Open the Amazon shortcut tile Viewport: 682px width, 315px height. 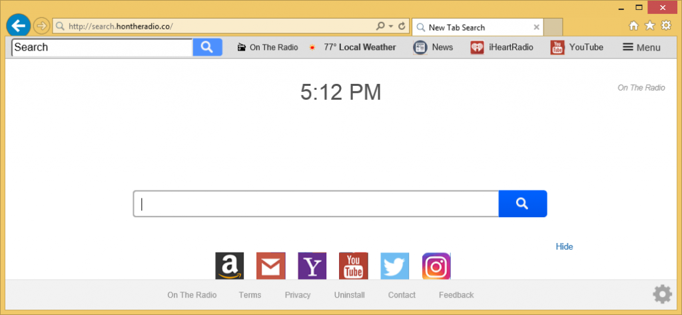230,266
